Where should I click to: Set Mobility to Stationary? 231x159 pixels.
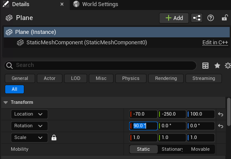click(172, 149)
